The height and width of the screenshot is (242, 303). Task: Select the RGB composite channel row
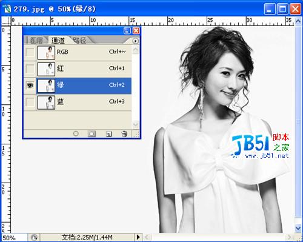click(x=84, y=52)
